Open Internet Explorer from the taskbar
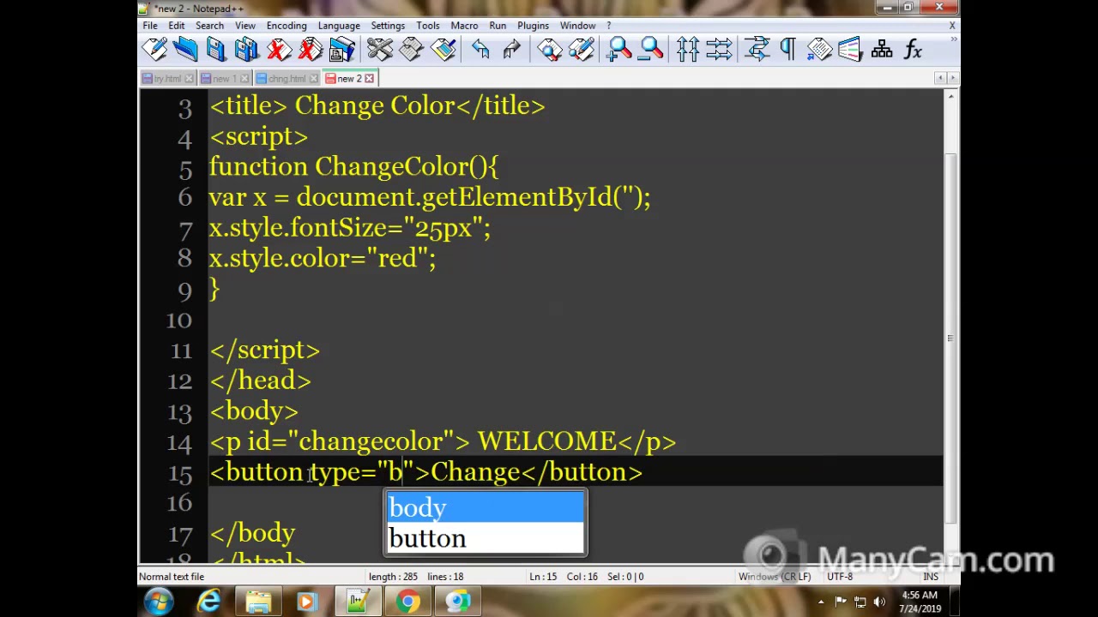Screen dimensions: 1098x617 coord(208,602)
